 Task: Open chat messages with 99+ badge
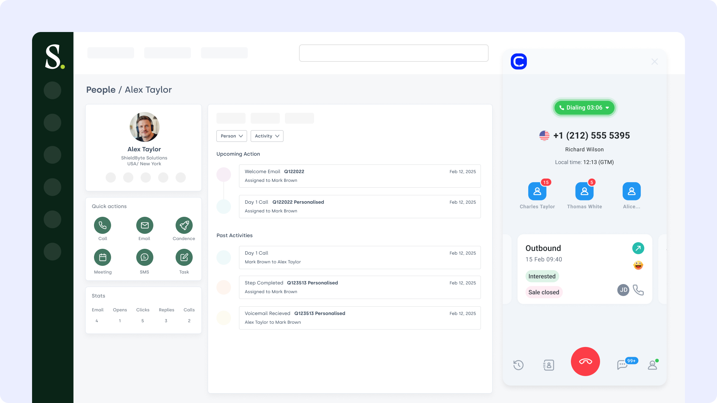tap(623, 364)
